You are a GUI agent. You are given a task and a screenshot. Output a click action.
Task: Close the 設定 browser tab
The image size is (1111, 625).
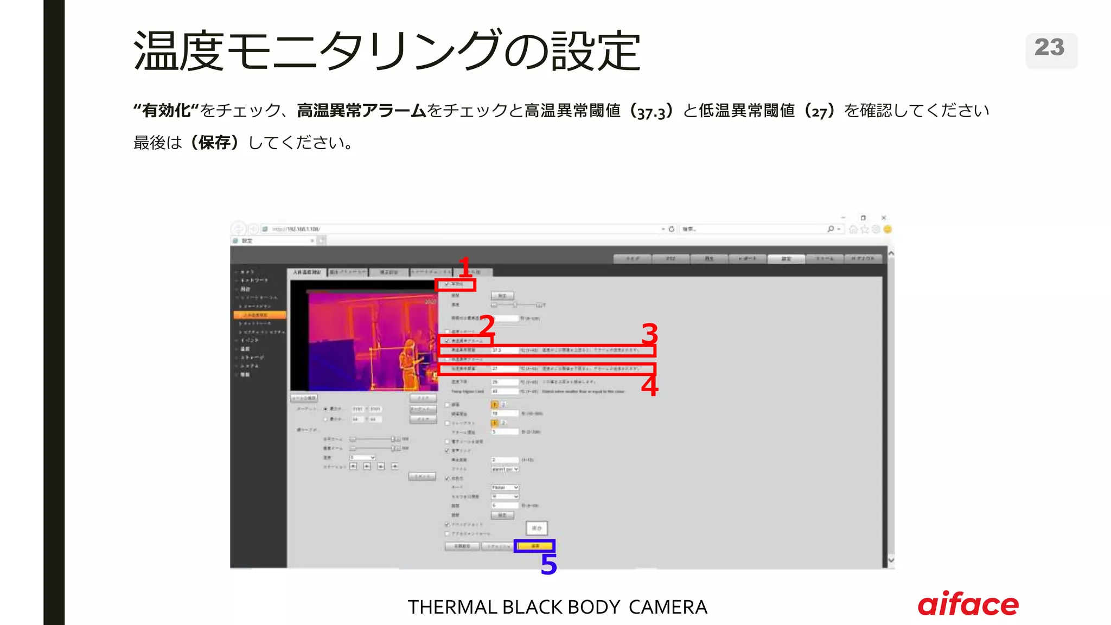pyautogui.click(x=312, y=240)
